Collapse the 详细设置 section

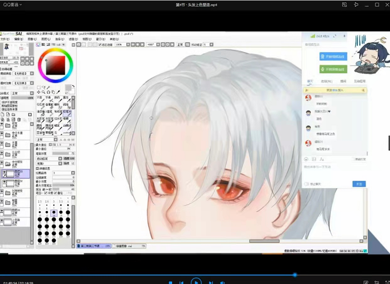[x=37, y=168]
